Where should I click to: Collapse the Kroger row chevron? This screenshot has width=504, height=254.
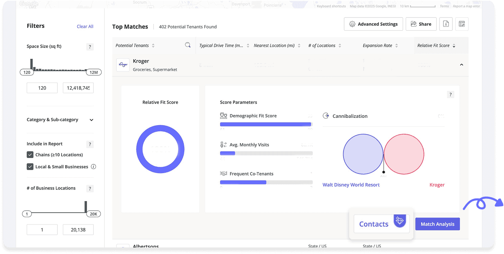click(x=462, y=65)
